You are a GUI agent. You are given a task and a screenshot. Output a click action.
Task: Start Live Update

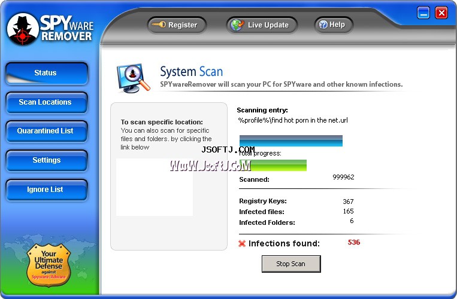[262, 25]
